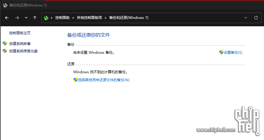Click the Windows 找不到此计算机的备份 text

click(101, 72)
